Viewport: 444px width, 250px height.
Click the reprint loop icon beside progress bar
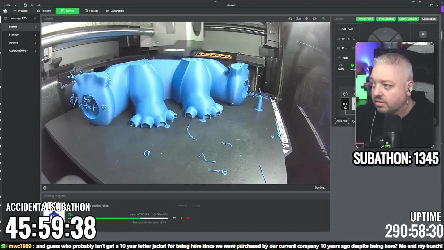point(174,218)
